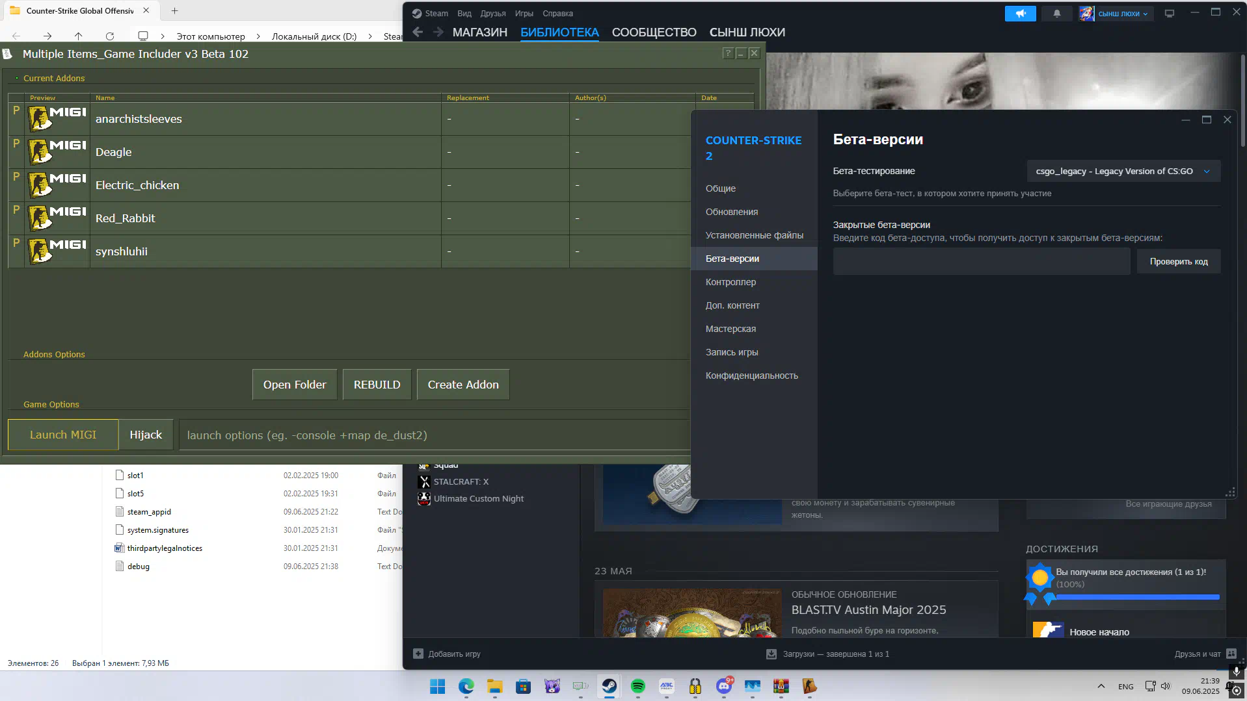Screen dimensions: 1247x701
Task: Open Steam notifications bell
Action: click(x=1056, y=13)
